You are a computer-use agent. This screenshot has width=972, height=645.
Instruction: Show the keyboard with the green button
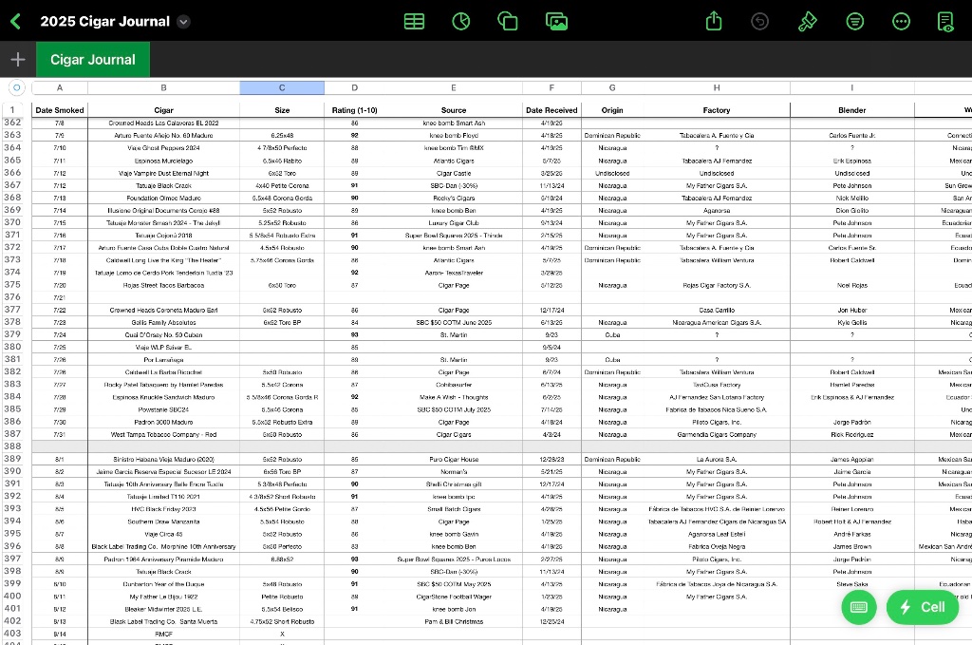point(859,607)
